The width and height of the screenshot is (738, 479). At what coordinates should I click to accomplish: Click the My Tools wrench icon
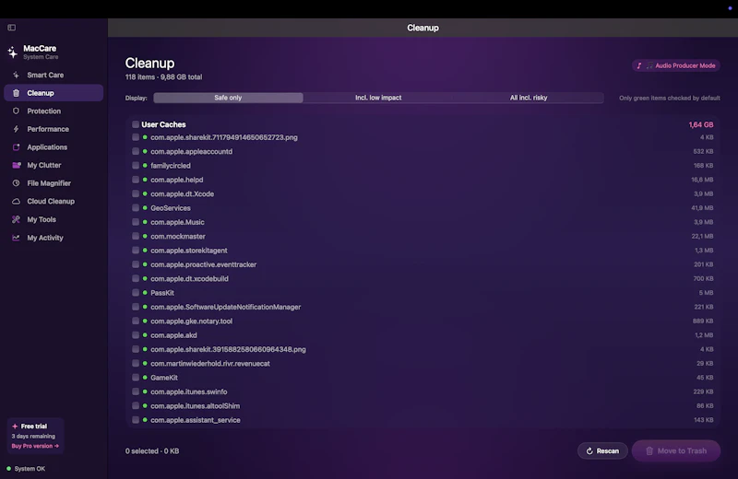point(16,219)
